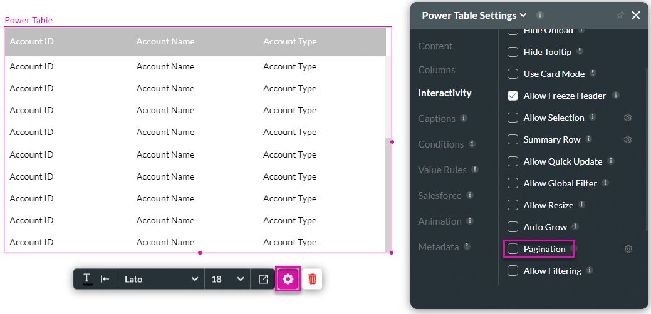Click info icon next to Summary Row

[589, 139]
